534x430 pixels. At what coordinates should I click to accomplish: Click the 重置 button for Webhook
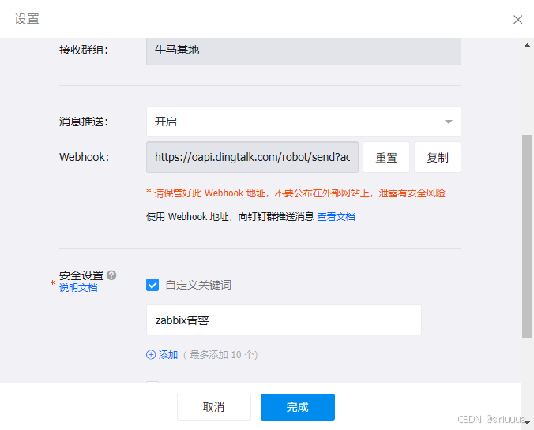386,157
